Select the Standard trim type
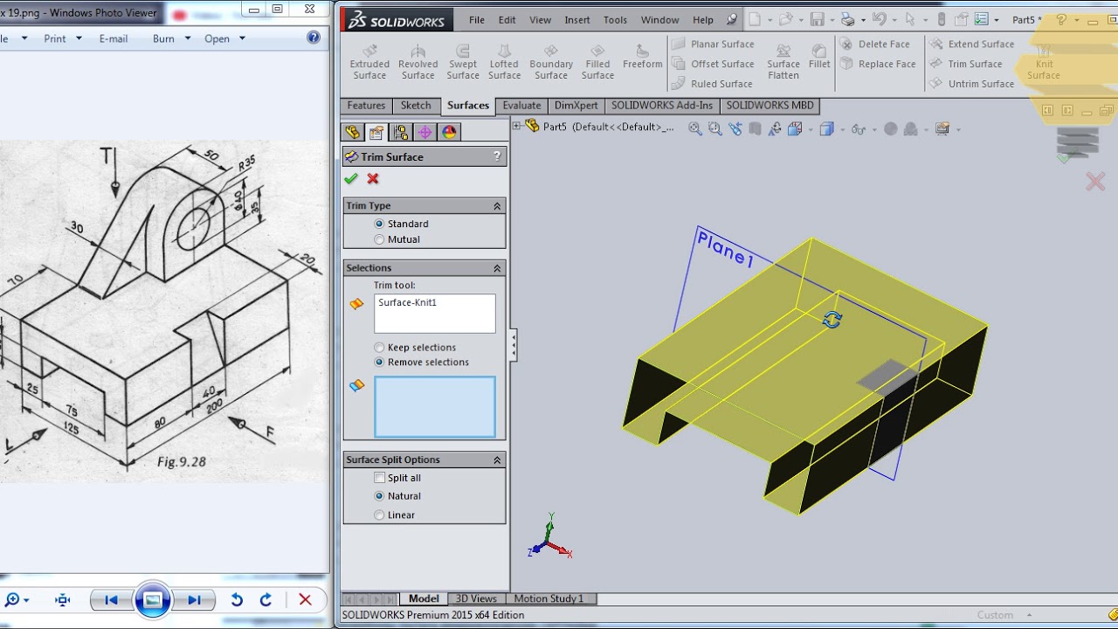 (x=401, y=224)
